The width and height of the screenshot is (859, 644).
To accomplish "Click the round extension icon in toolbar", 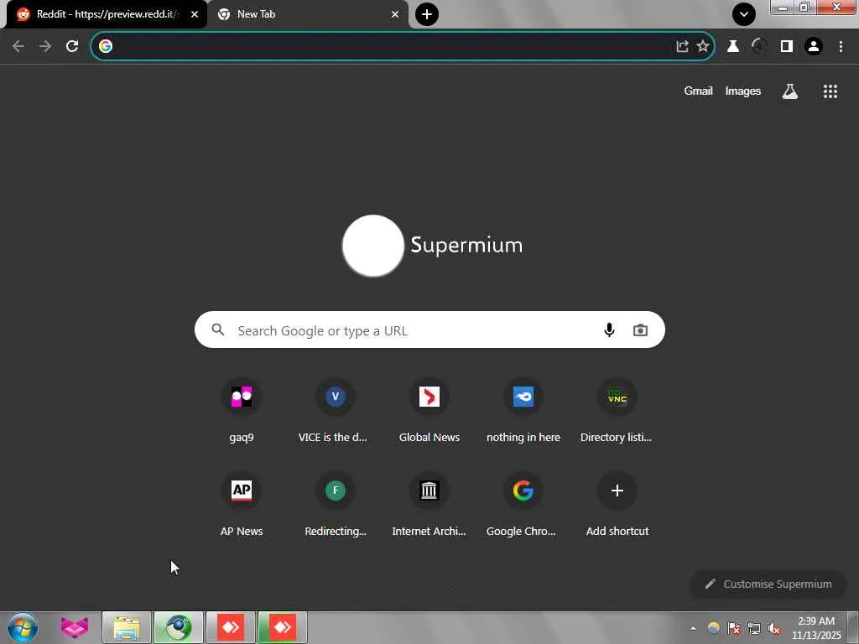I will click(758, 47).
